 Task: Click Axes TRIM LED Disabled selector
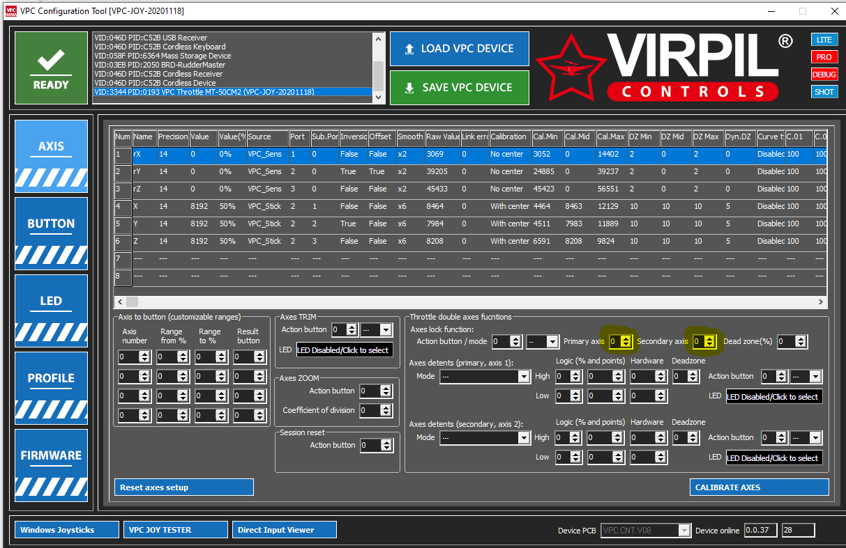(x=345, y=350)
